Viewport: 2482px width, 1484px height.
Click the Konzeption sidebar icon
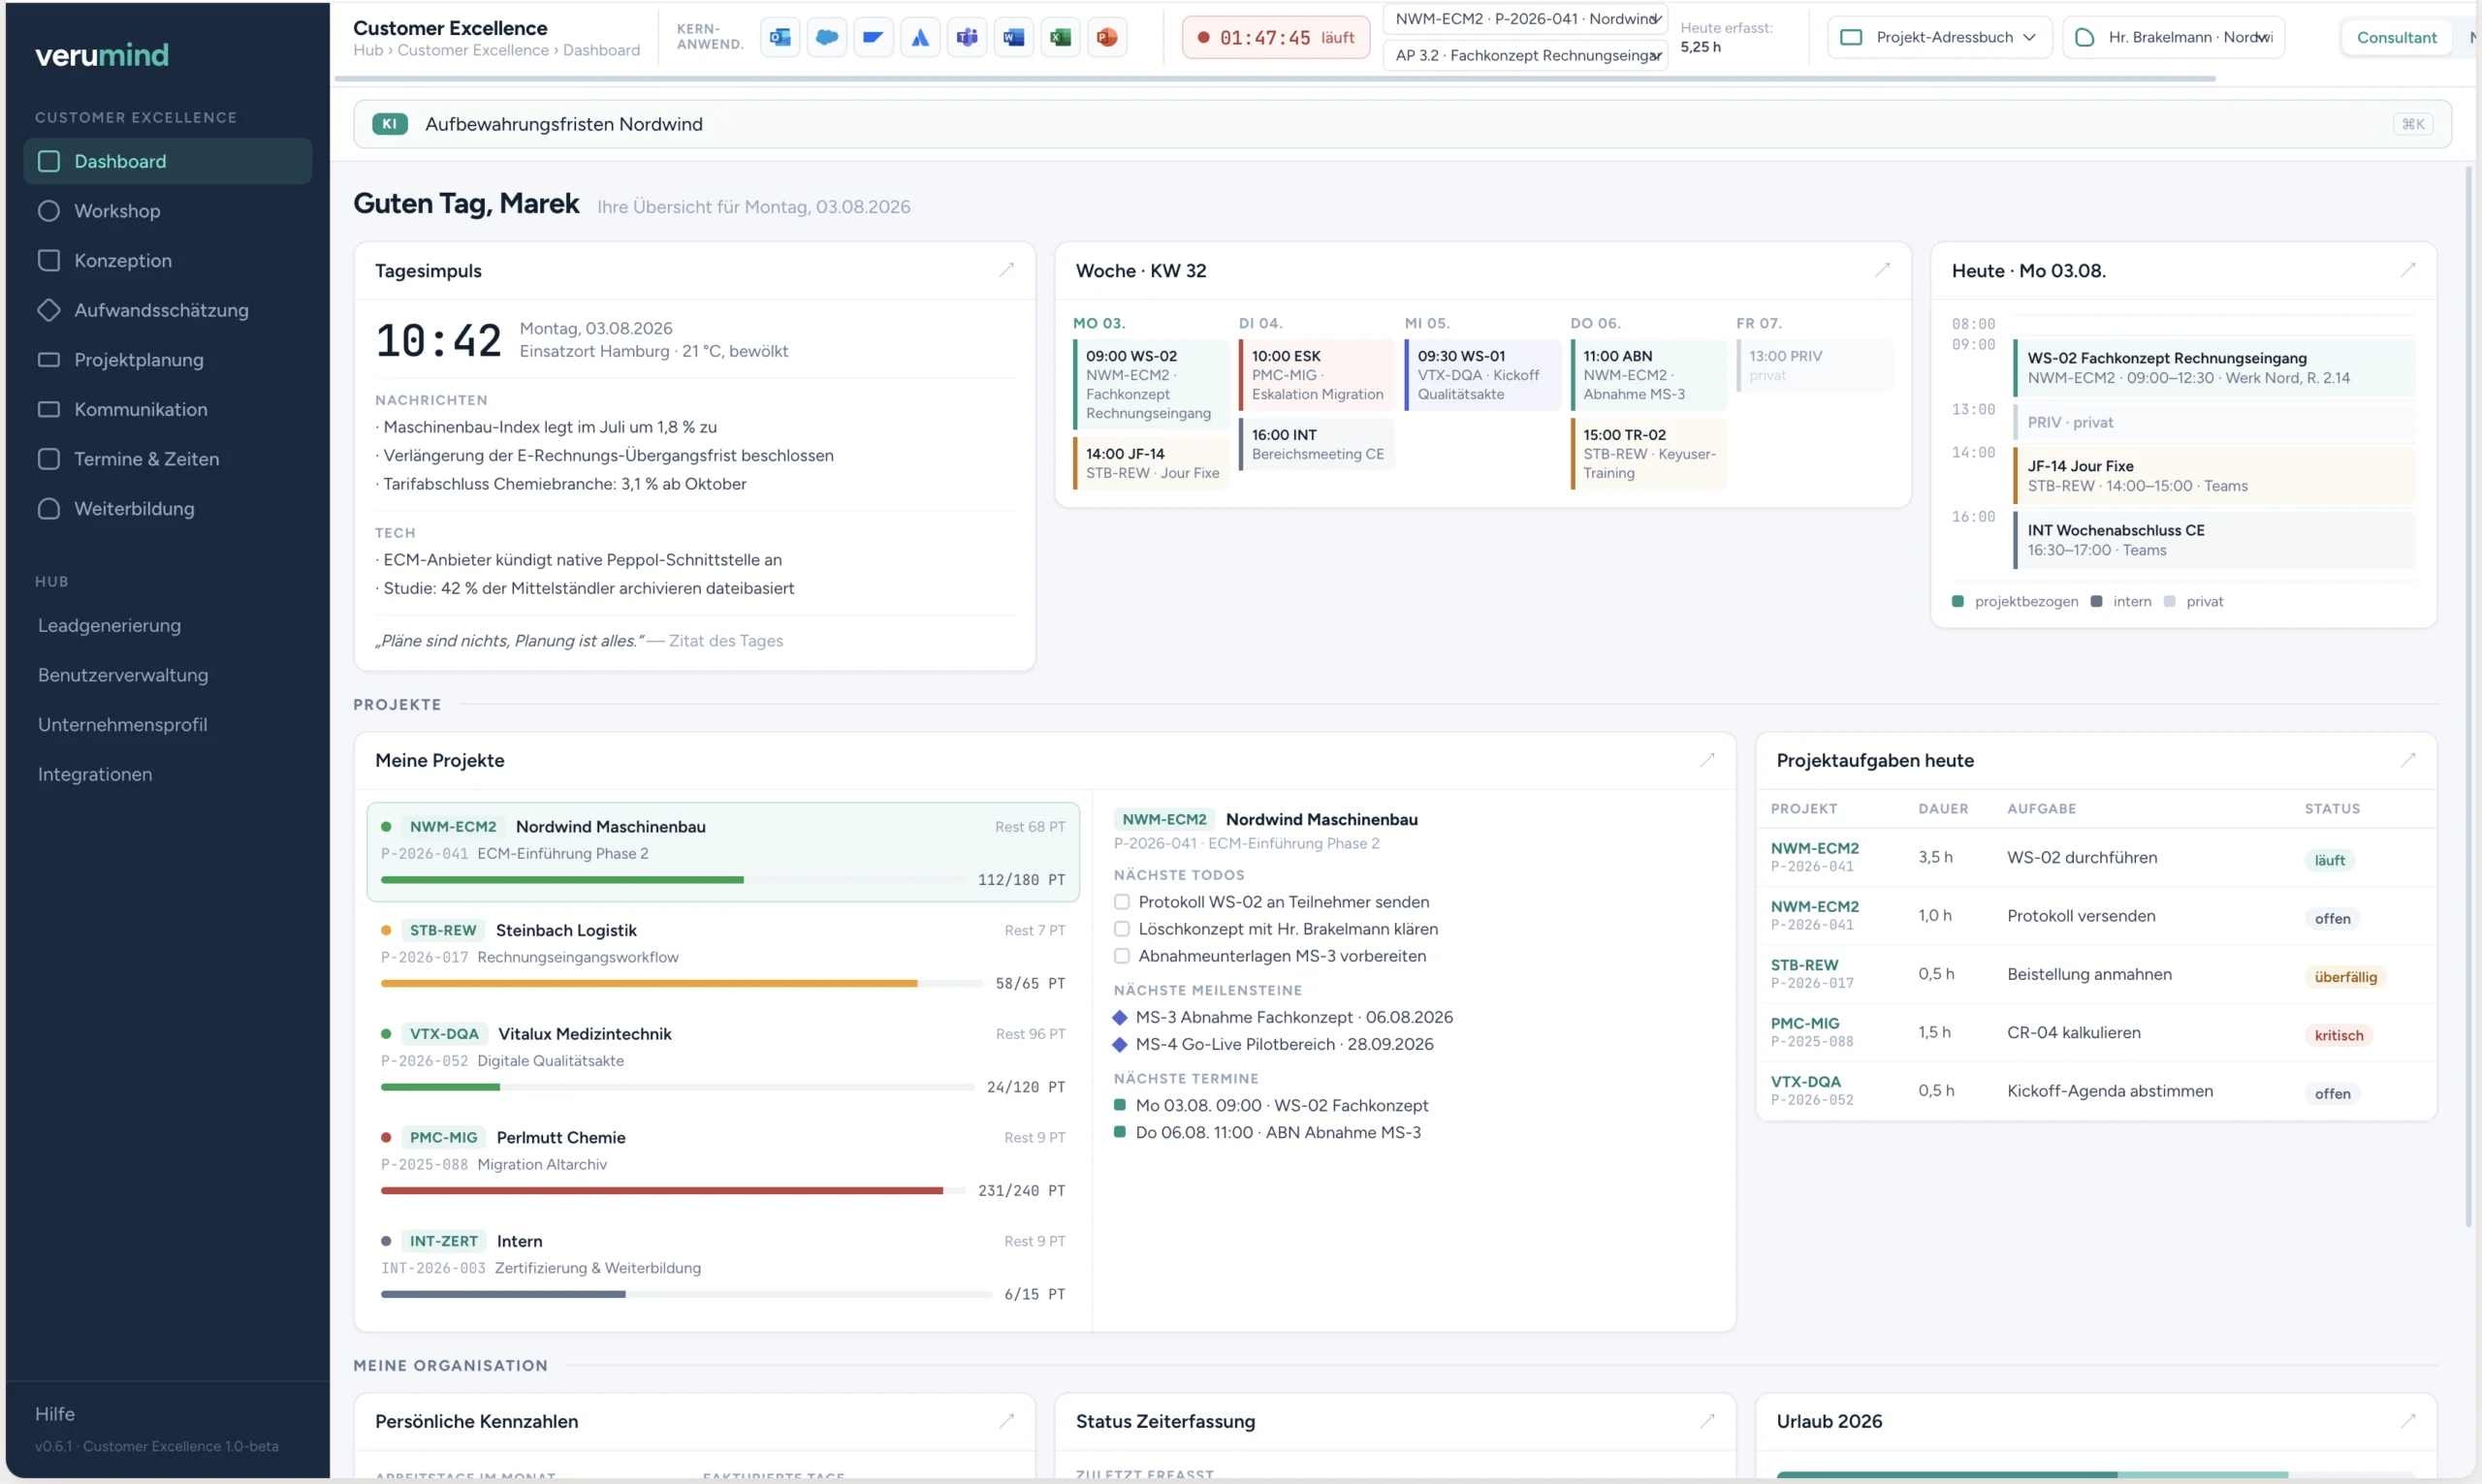[49, 260]
